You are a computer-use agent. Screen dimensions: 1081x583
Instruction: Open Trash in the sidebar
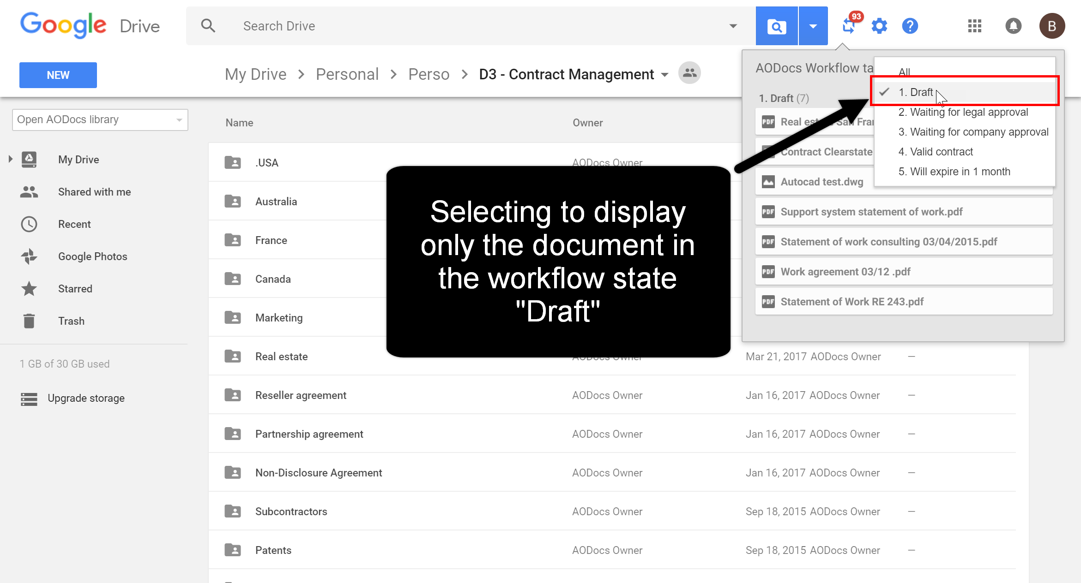click(x=72, y=321)
